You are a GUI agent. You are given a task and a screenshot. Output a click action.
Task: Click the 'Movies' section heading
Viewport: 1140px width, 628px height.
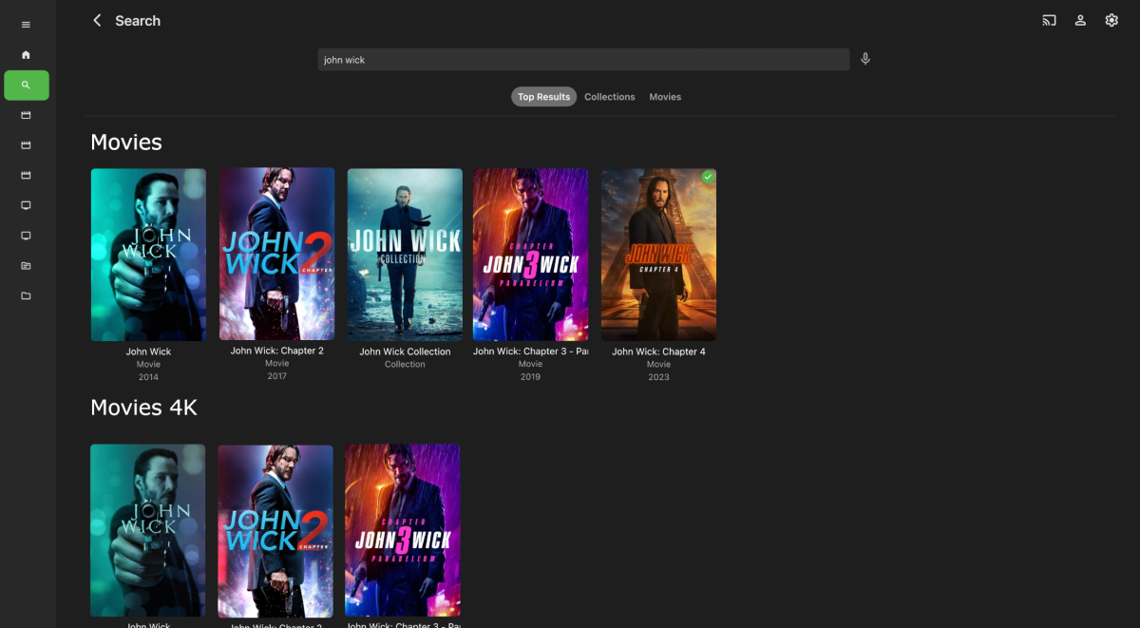[x=126, y=143]
